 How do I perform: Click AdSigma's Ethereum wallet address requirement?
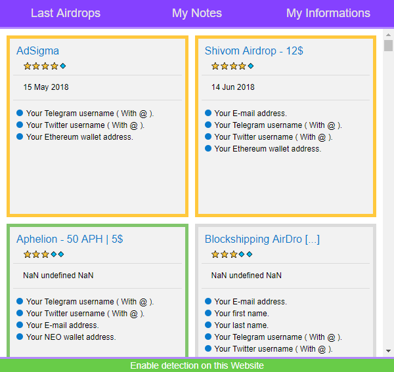(x=75, y=137)
